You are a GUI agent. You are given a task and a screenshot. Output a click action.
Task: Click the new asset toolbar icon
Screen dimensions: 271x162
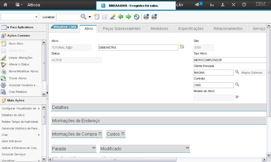point(97,17)
